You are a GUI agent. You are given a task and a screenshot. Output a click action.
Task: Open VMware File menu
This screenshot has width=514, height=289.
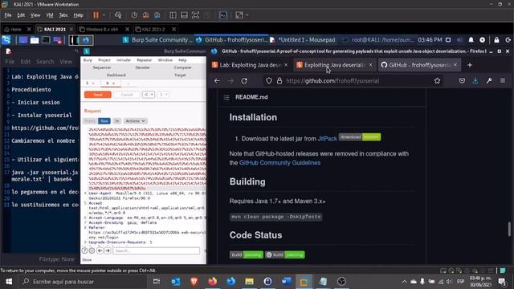coord(8,15)
